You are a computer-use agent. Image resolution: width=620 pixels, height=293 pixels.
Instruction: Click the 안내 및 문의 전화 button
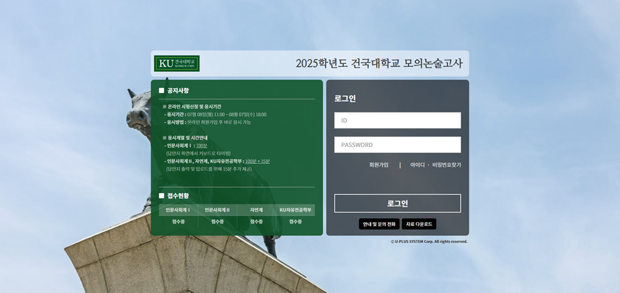[379, 224]
